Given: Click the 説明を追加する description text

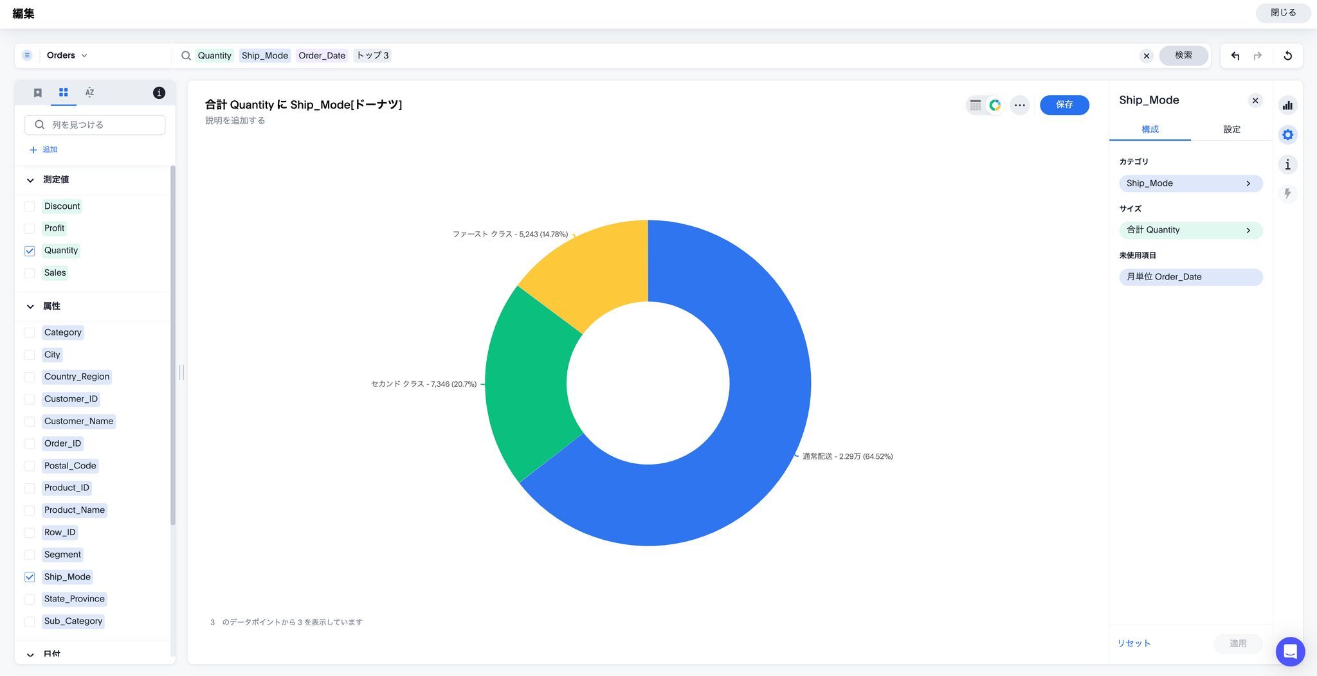Looking at the screenshot, I should coord(235,121).
